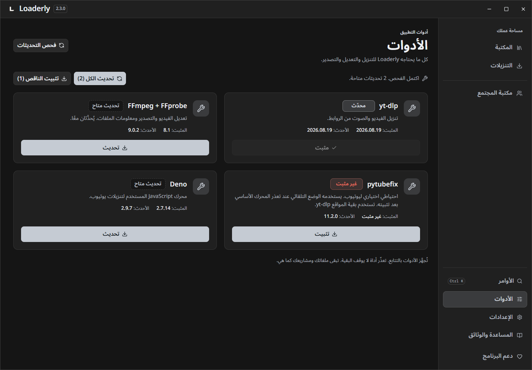This screenshot has width=532, height=370.
Task: Click the pytubefix tool name
Action: pos(382,184)
